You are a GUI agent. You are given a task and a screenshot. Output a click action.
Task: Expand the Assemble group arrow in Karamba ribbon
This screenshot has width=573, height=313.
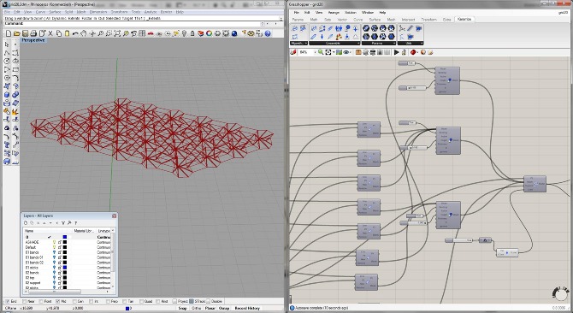click(x=358, y=43)
